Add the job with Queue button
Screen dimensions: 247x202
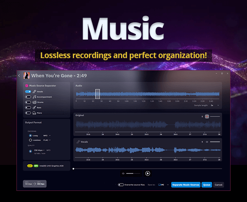point(207,185)
